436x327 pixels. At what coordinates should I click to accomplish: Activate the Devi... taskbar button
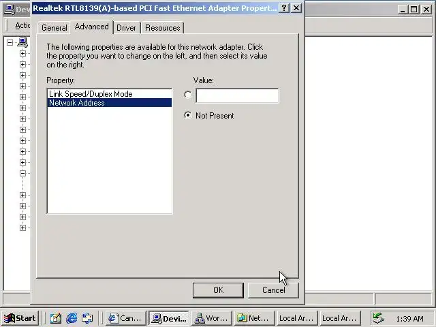(169, 318)
